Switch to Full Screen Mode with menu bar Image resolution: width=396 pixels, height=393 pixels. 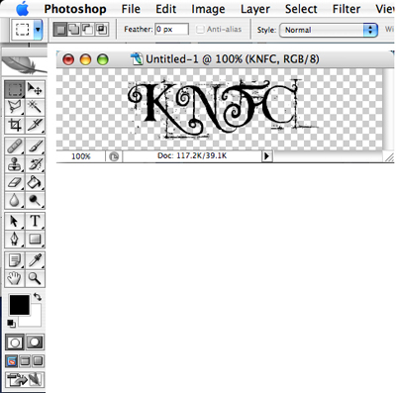[25, 361]
